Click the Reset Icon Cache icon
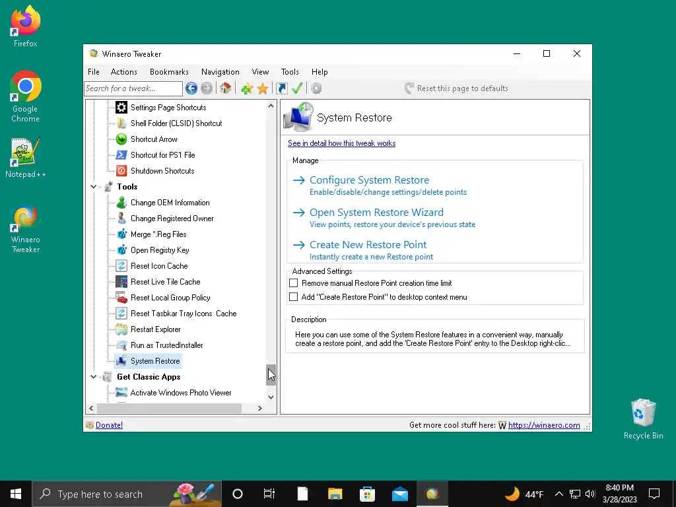This screenshot has width=676, height=507. [x=121, y=266]
